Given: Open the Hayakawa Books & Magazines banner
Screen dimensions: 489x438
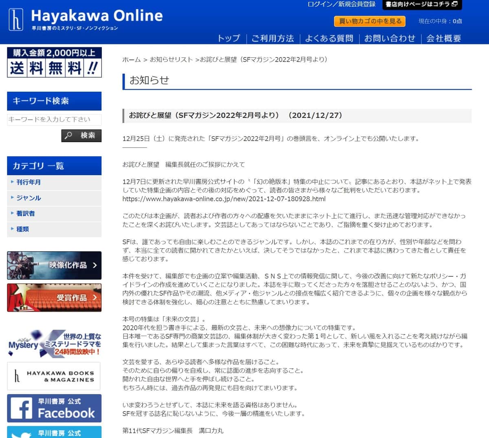Looking at the screenshot, I should tap(54, 376).
